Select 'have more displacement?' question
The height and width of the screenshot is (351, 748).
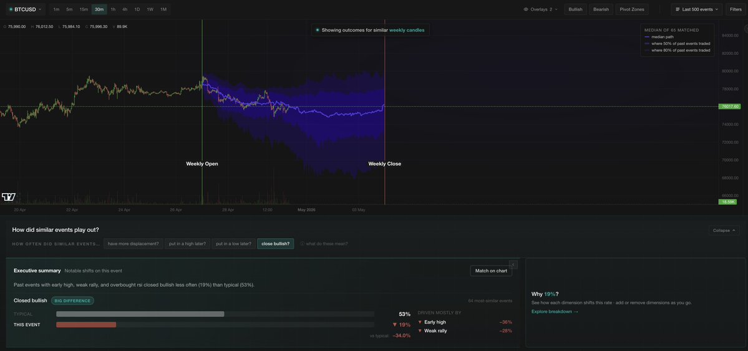point(133,244)
